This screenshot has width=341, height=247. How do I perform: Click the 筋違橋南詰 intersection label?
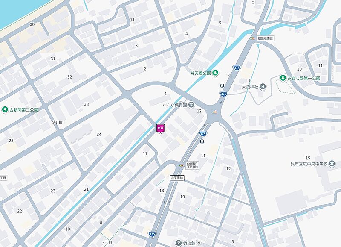(x=265, y=38)
